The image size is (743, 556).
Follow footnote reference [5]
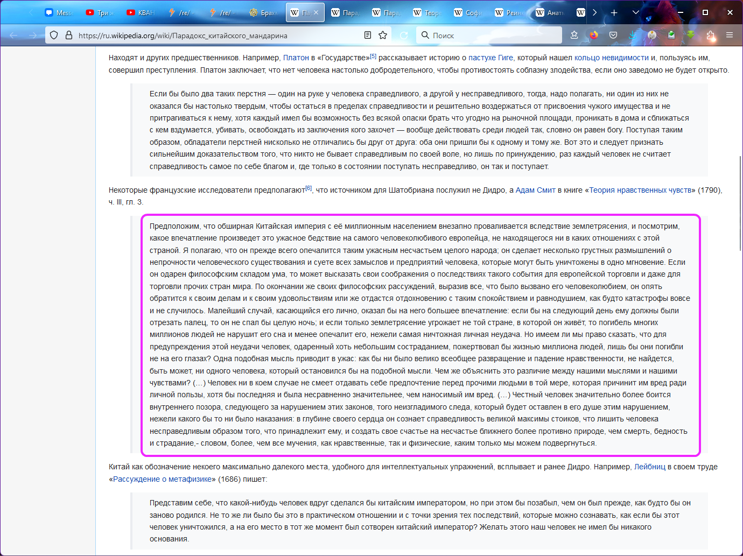[x=373, y=56]
